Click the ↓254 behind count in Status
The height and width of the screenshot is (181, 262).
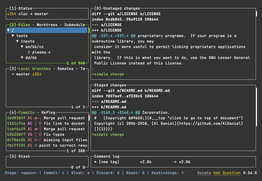(x=11, y=14)
